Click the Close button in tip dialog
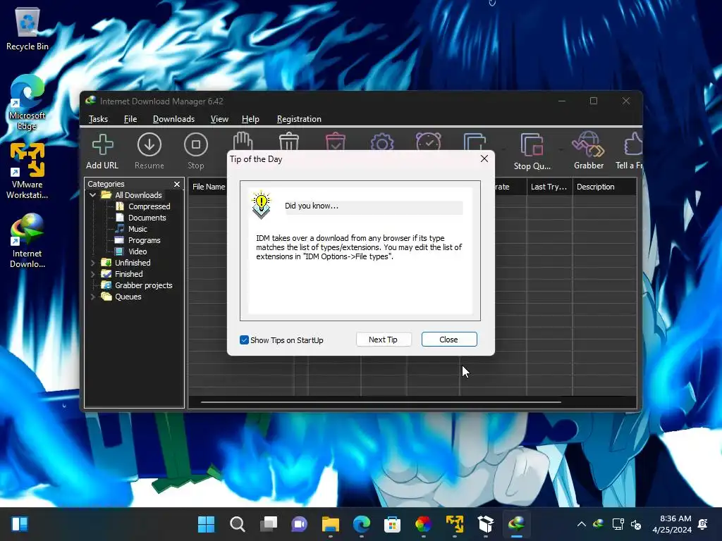The height and width of the screenshot is (541, 722). tap(449, 340)
